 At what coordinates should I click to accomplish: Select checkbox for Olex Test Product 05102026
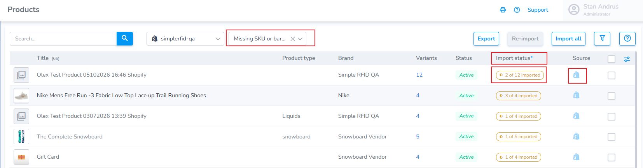[612, 75]
